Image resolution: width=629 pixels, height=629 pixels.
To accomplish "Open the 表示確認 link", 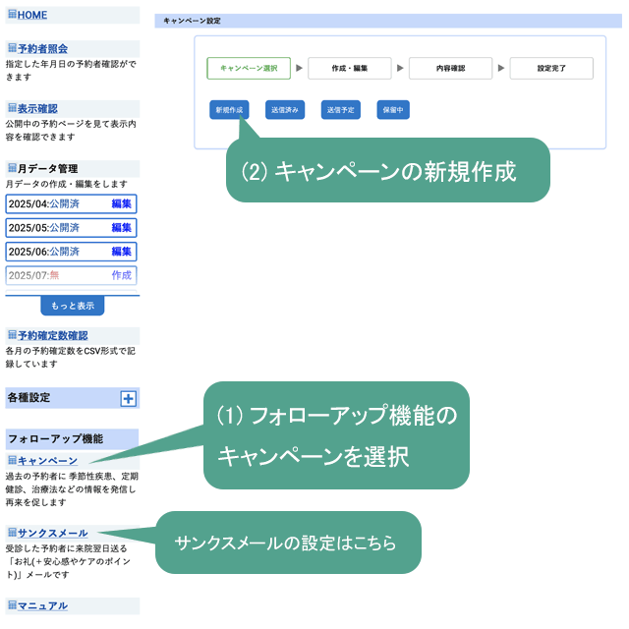I will 37,108.
